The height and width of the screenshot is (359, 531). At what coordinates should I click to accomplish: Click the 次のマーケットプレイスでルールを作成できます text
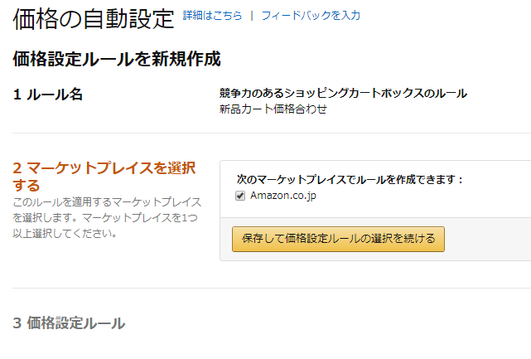tap(350, 179)
